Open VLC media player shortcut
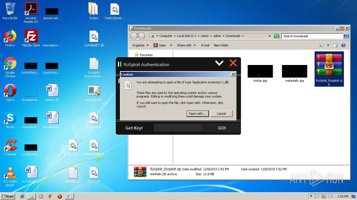 coord(10,176)
